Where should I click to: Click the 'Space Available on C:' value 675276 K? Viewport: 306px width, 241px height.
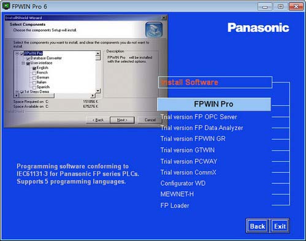(91, 107)
